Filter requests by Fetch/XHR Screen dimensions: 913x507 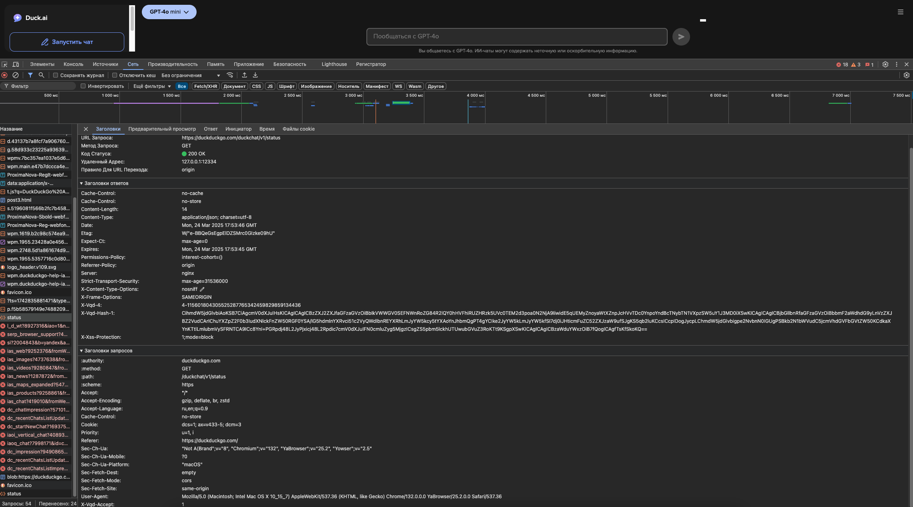click(206, 86)
